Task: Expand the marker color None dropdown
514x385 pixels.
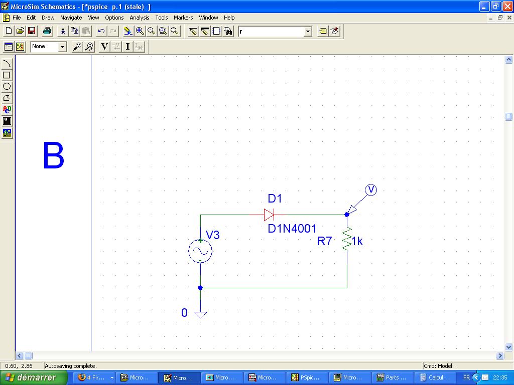Action: 62,47
